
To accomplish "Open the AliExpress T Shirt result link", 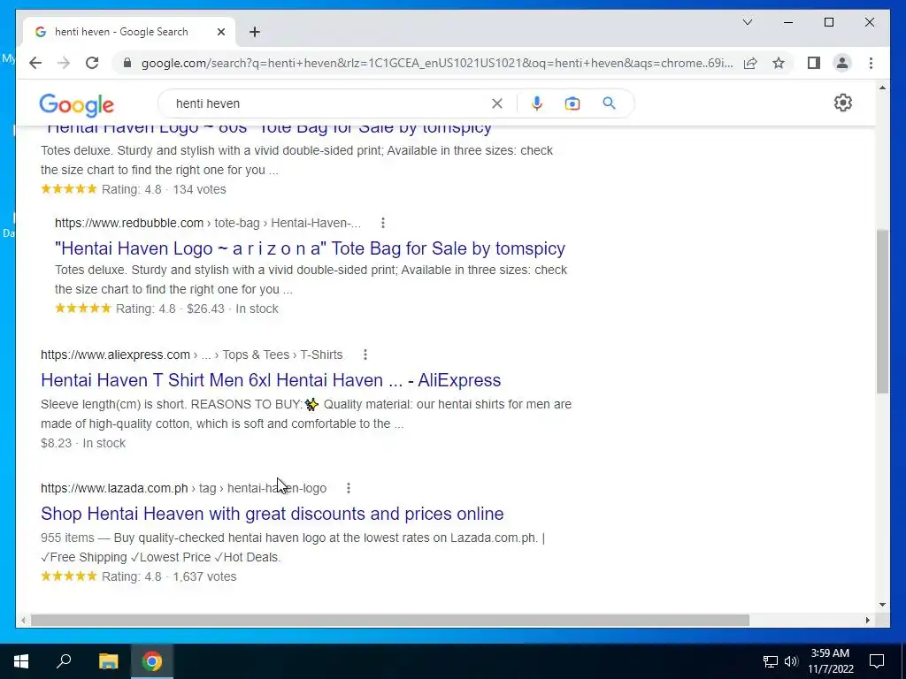I will coord(271,380).
